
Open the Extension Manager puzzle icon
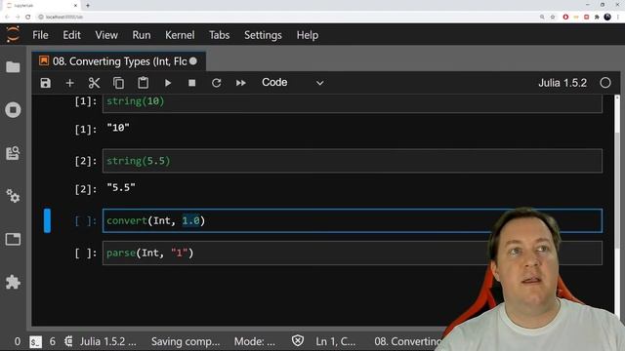[13, 282]
